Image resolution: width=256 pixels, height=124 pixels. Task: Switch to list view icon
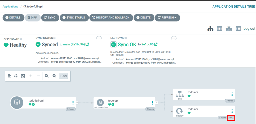pyautogui.click(x=238, y=28)
